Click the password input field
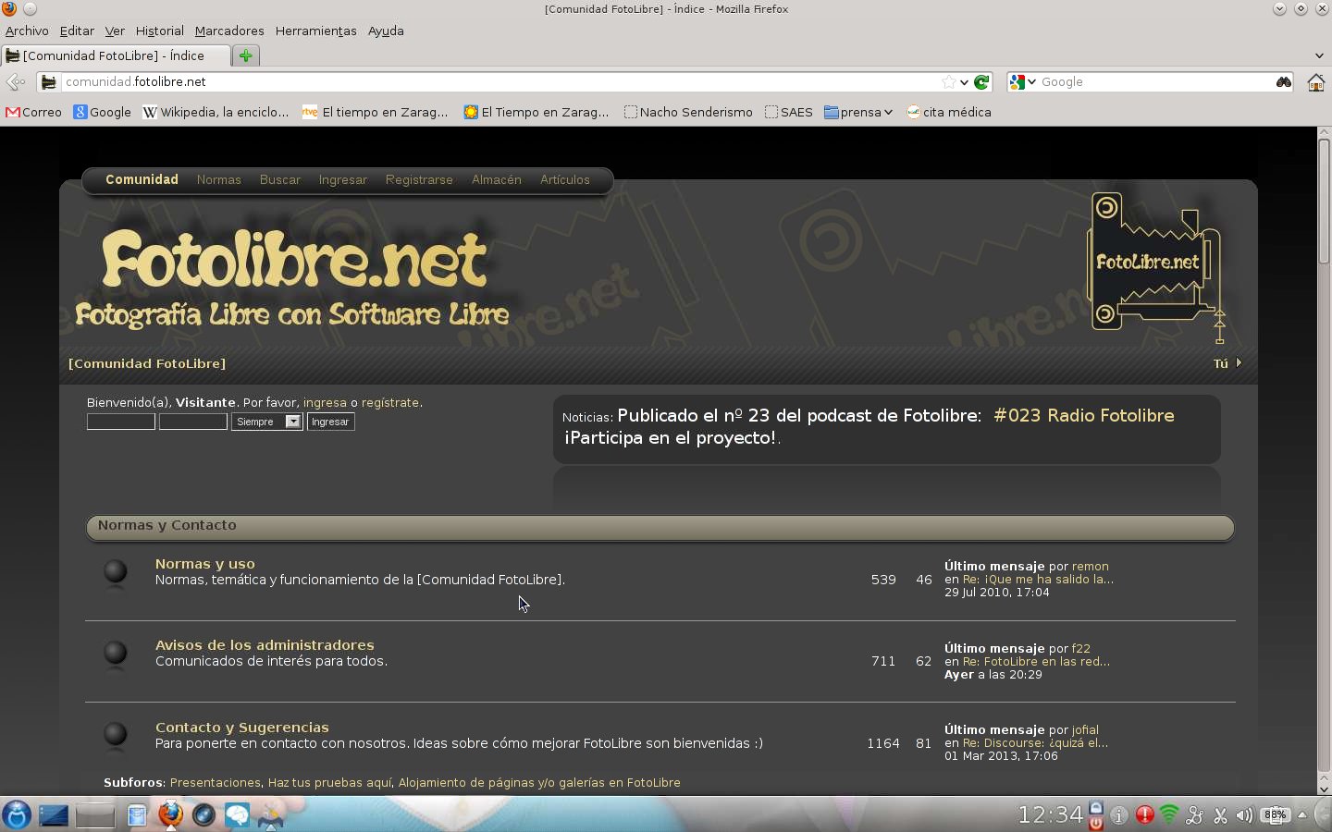This screenshot has width=1332, height=832. [193, 422]
